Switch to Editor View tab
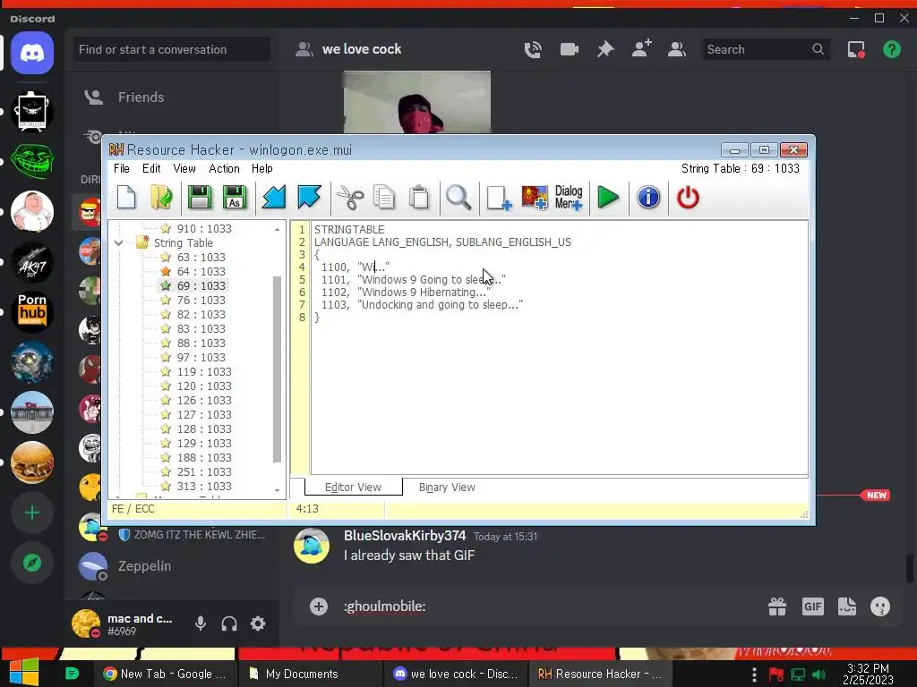The image size is (917, 687). pos(353,488)
